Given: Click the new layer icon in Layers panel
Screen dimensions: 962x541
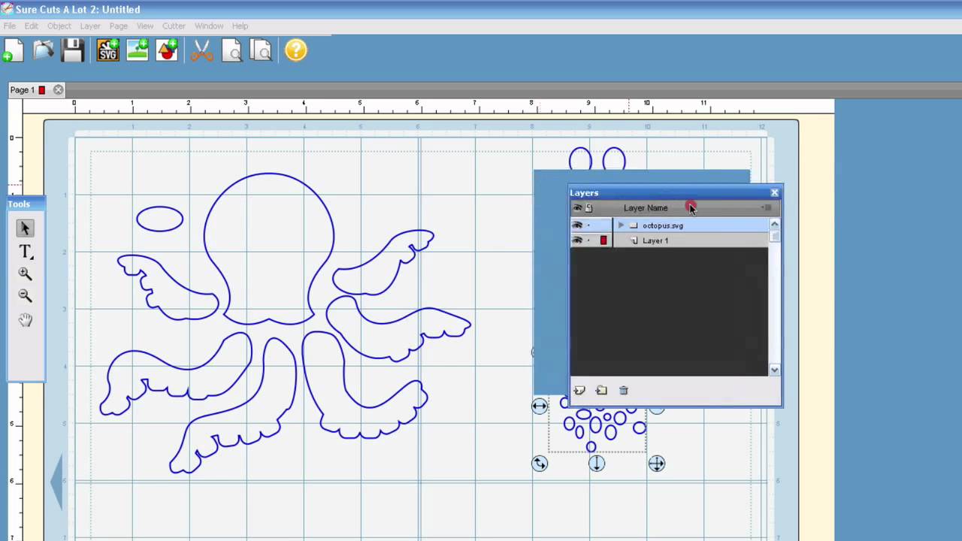Looking at the screenshot, I should pyautogui.click(x=579, y=390).
